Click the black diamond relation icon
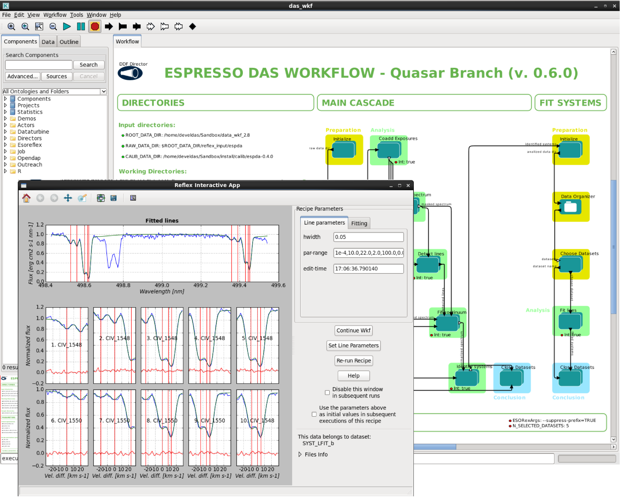 click(192, 26)
